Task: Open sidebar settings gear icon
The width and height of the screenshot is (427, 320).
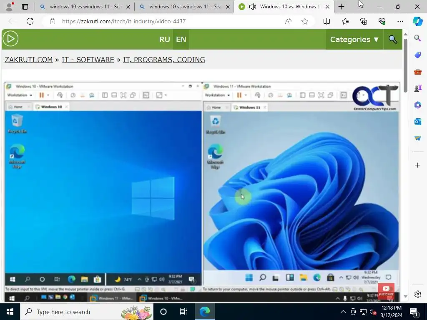Action: [x=417, y=294]
